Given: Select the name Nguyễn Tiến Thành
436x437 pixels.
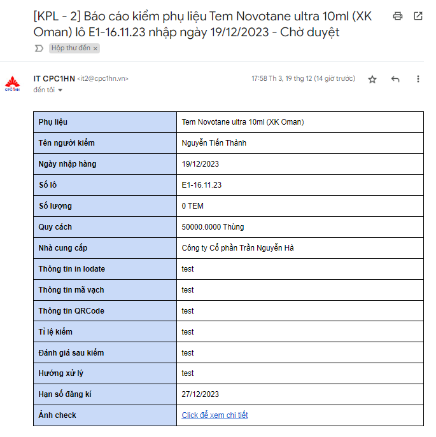Looking at the screenshot, I should 214,143.
